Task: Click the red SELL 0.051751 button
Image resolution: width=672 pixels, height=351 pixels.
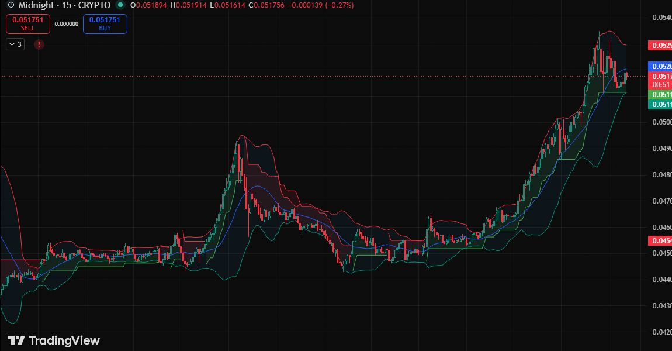Action: coord(28,24)
